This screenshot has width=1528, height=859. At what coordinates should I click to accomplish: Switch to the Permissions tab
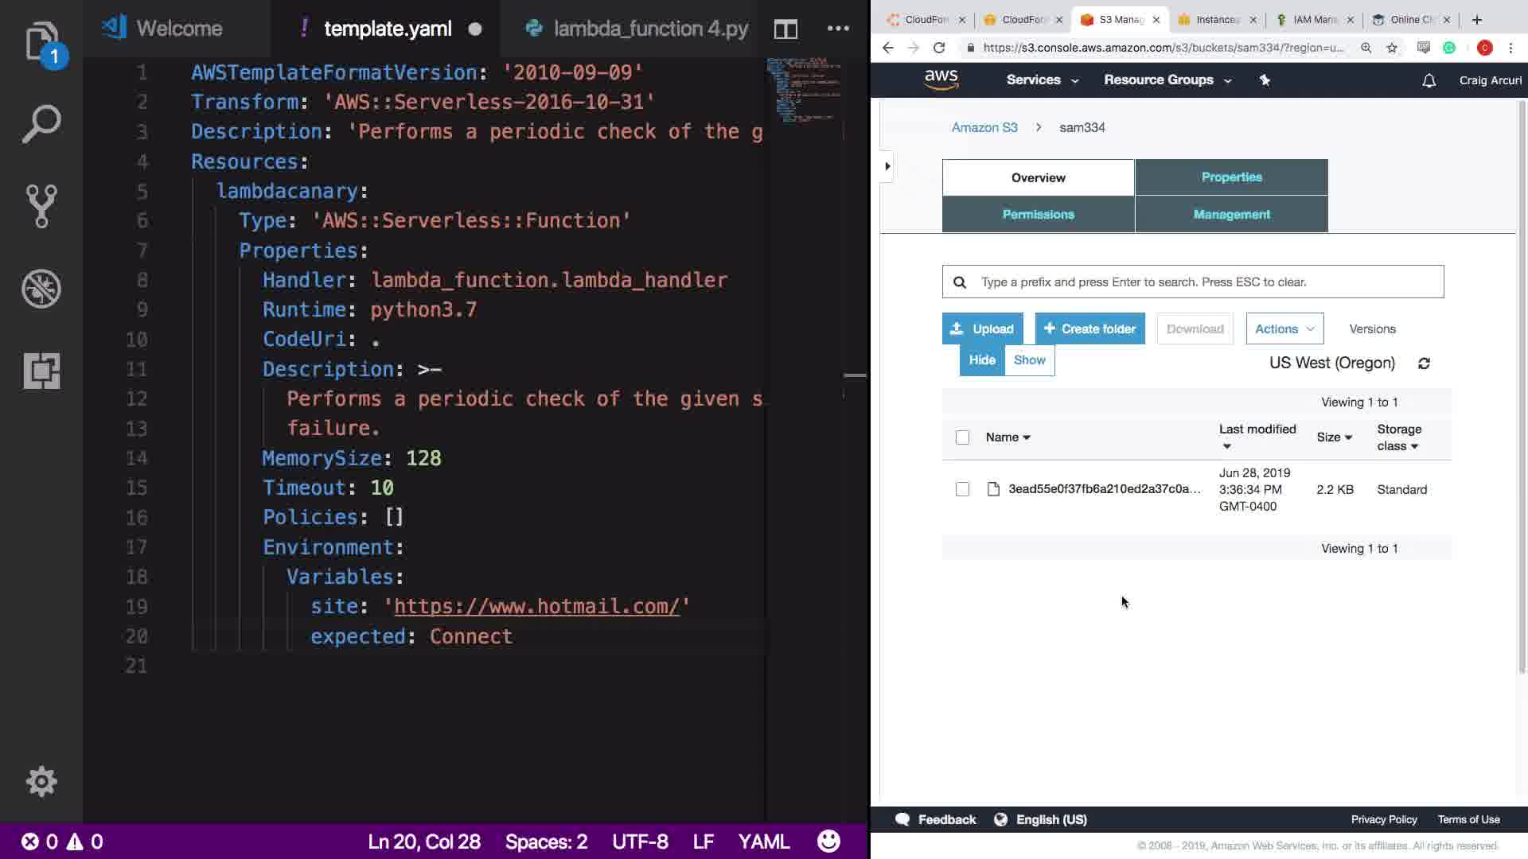click(1038, 215)
